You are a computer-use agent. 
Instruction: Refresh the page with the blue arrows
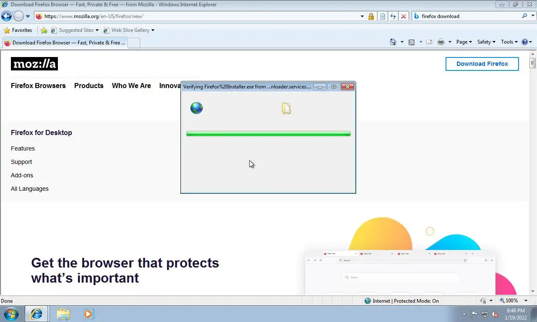point(393,16)
